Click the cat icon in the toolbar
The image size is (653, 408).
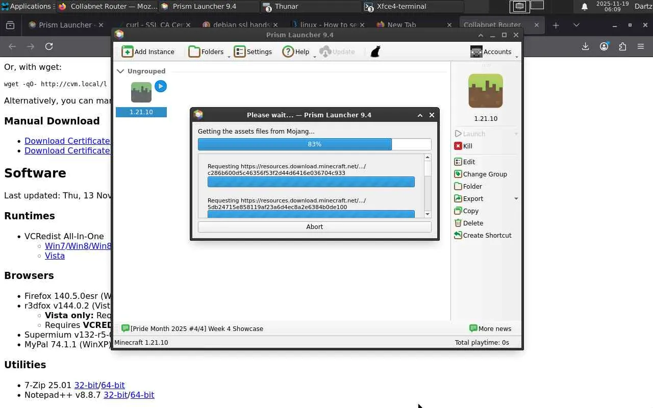[x=375, y=52]
